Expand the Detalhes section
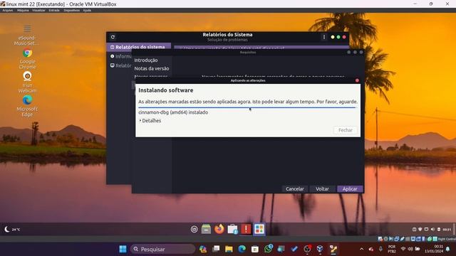Viewport: 456px width, 256px height. 150,120
